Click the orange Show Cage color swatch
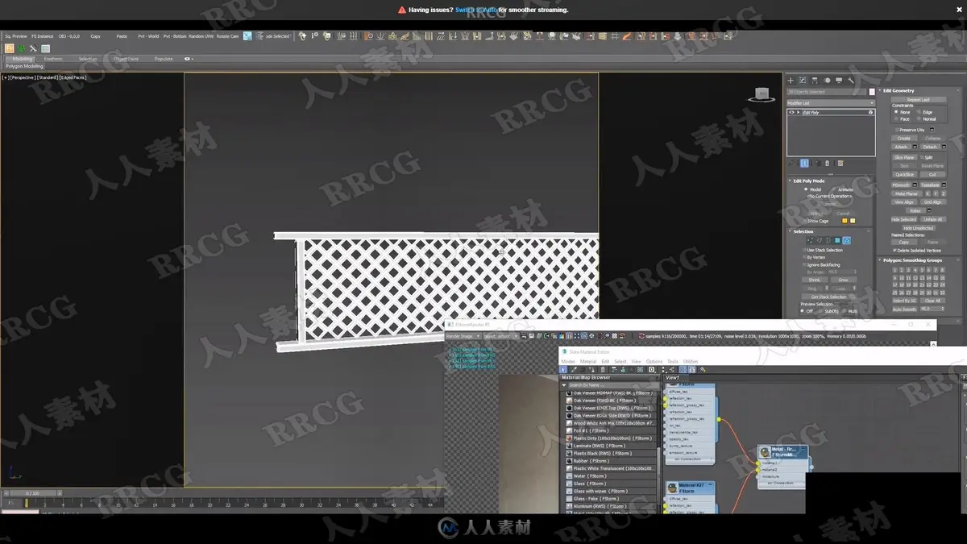 pyautogui.click(x=845, y=221)
